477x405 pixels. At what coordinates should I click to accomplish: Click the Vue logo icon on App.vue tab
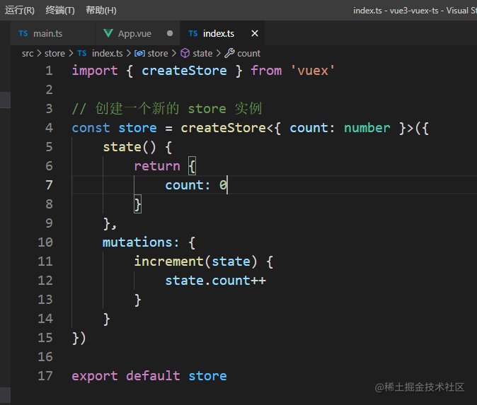click(x=108, y=33)
